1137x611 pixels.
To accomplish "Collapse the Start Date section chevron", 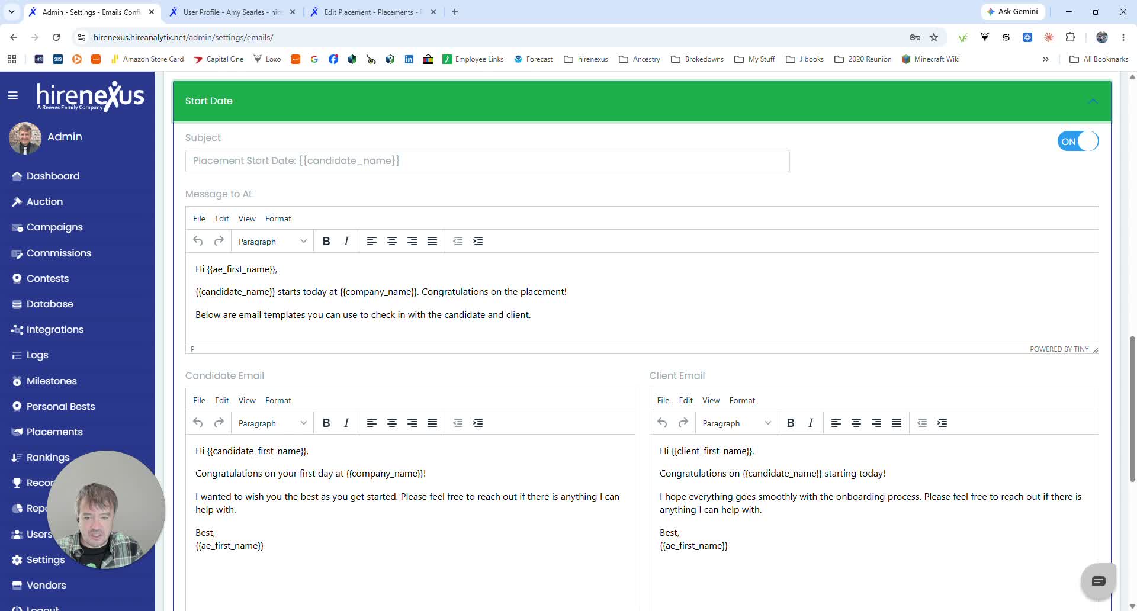I will click(x=1093, y=101).
